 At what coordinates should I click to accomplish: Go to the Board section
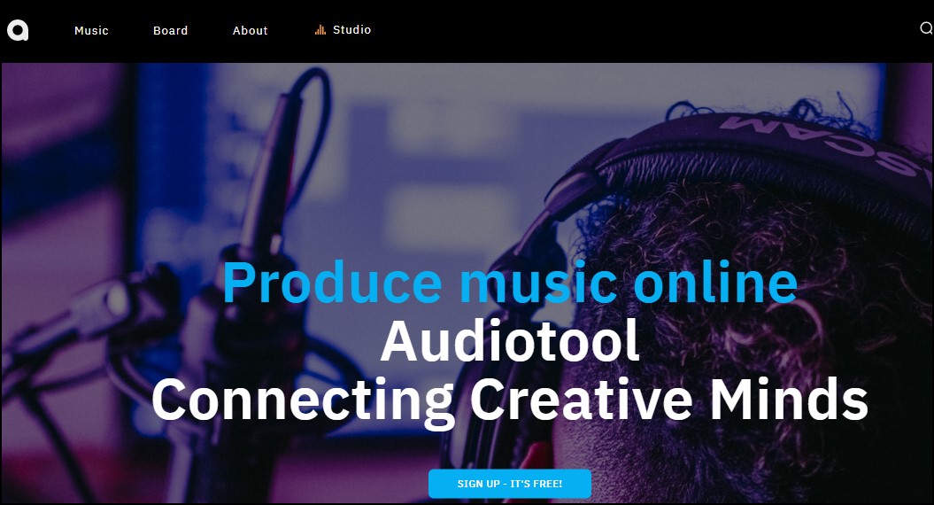tap(170, 30)
